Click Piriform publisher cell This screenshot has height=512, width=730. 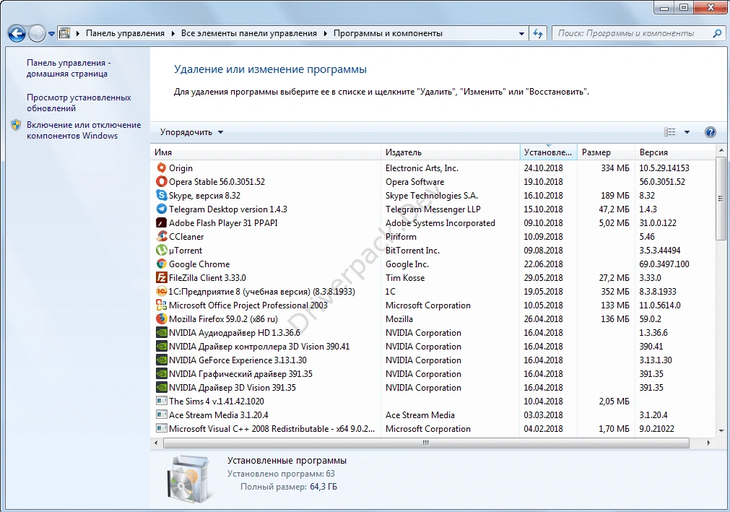tap(401, 236)
